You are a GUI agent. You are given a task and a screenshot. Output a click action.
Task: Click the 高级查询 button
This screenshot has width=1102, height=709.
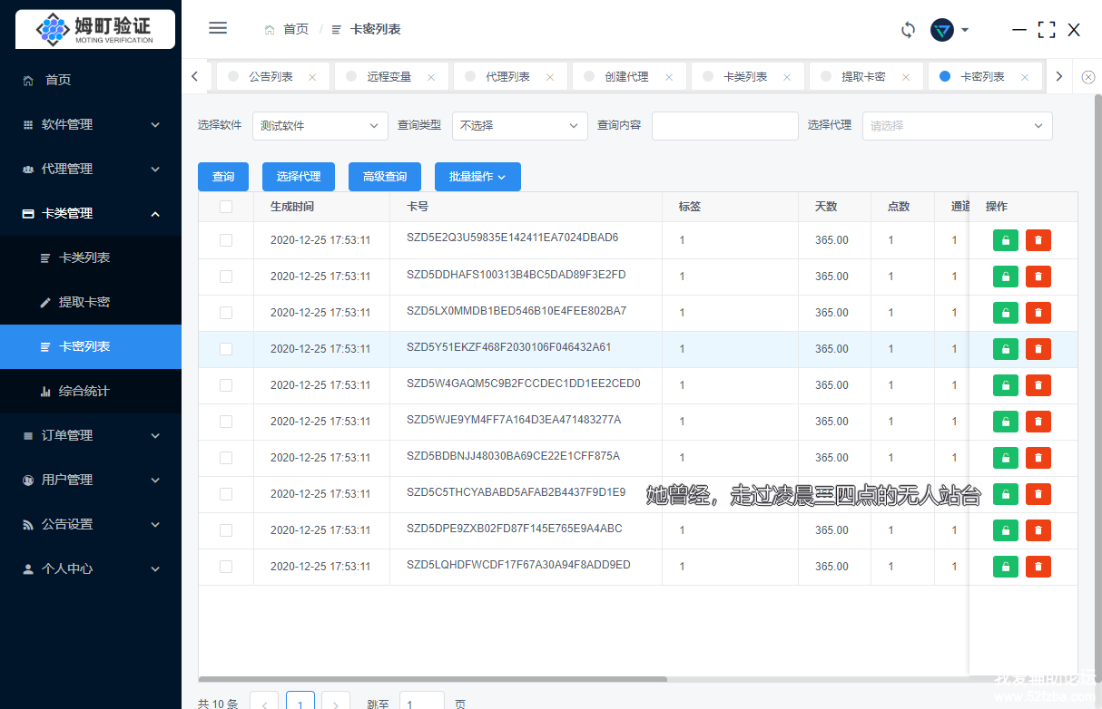tap(385, 177)
